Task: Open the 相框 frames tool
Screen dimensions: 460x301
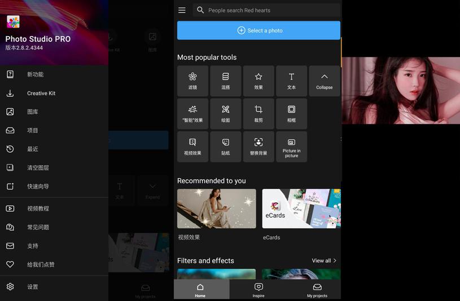Action: click(291, 113)
